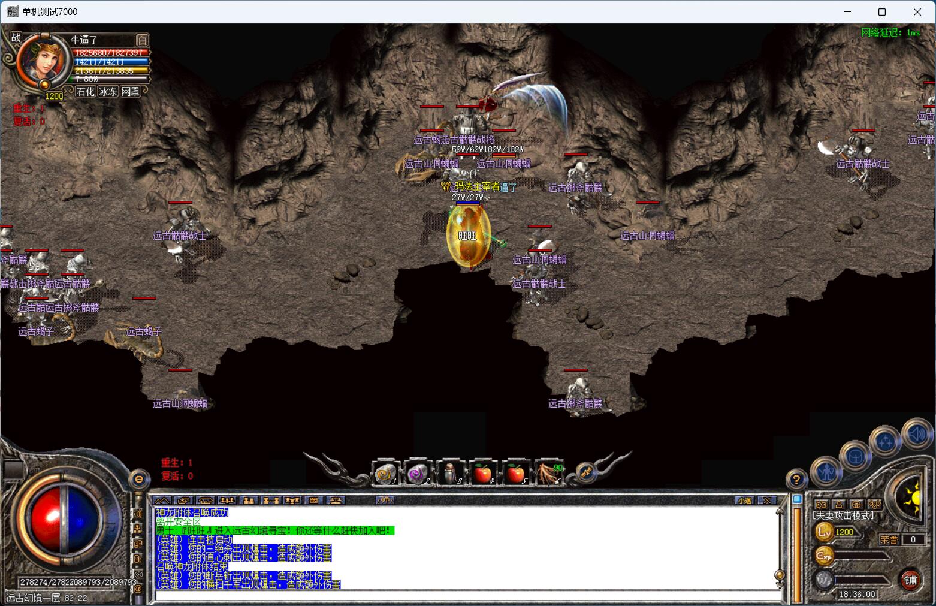Screen dimensions: 936x606
Task: Toggle the sound speaker round button
Action: point(917,434)
